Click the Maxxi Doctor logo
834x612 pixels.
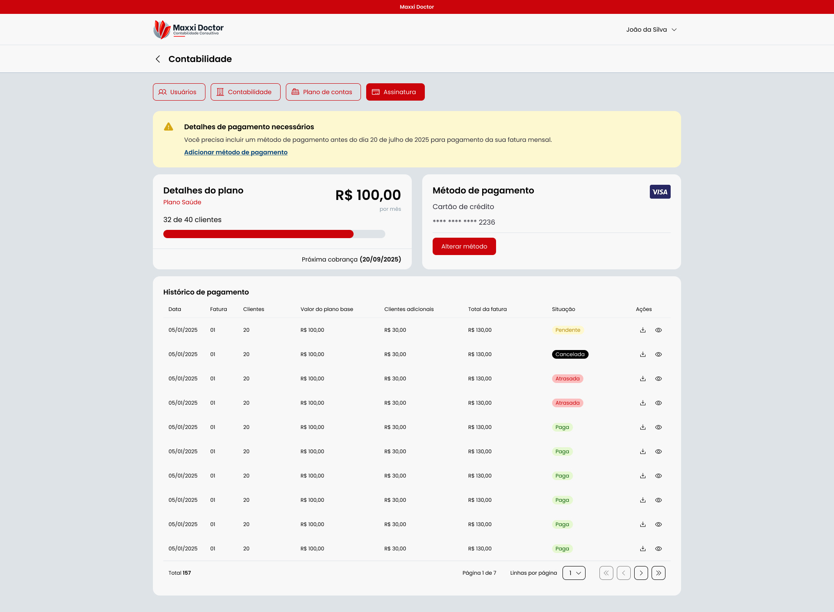(189, 29)
